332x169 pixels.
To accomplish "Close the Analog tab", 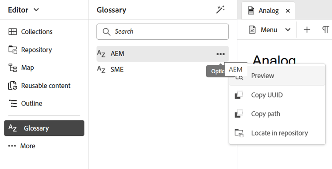I will point(288,11).
